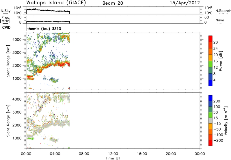
Task: Click the "Nave" legend label
Action: point(220,20)
